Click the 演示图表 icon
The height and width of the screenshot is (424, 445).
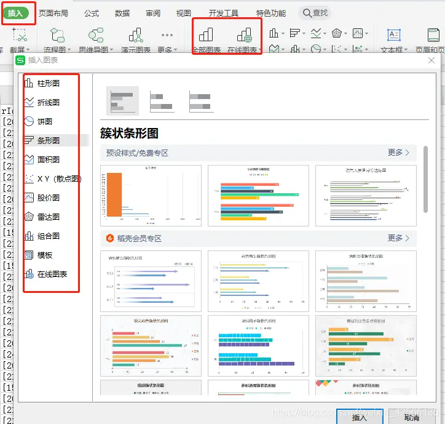pyautogui.click(x=136, y=34)
